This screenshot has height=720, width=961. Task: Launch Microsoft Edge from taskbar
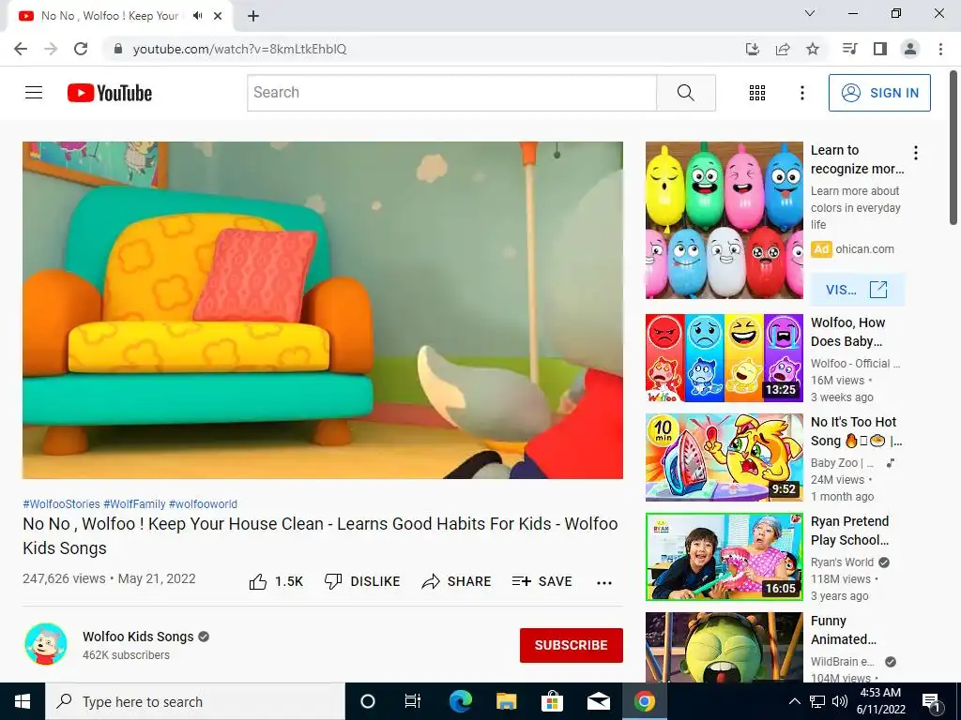tap(460, 701)
